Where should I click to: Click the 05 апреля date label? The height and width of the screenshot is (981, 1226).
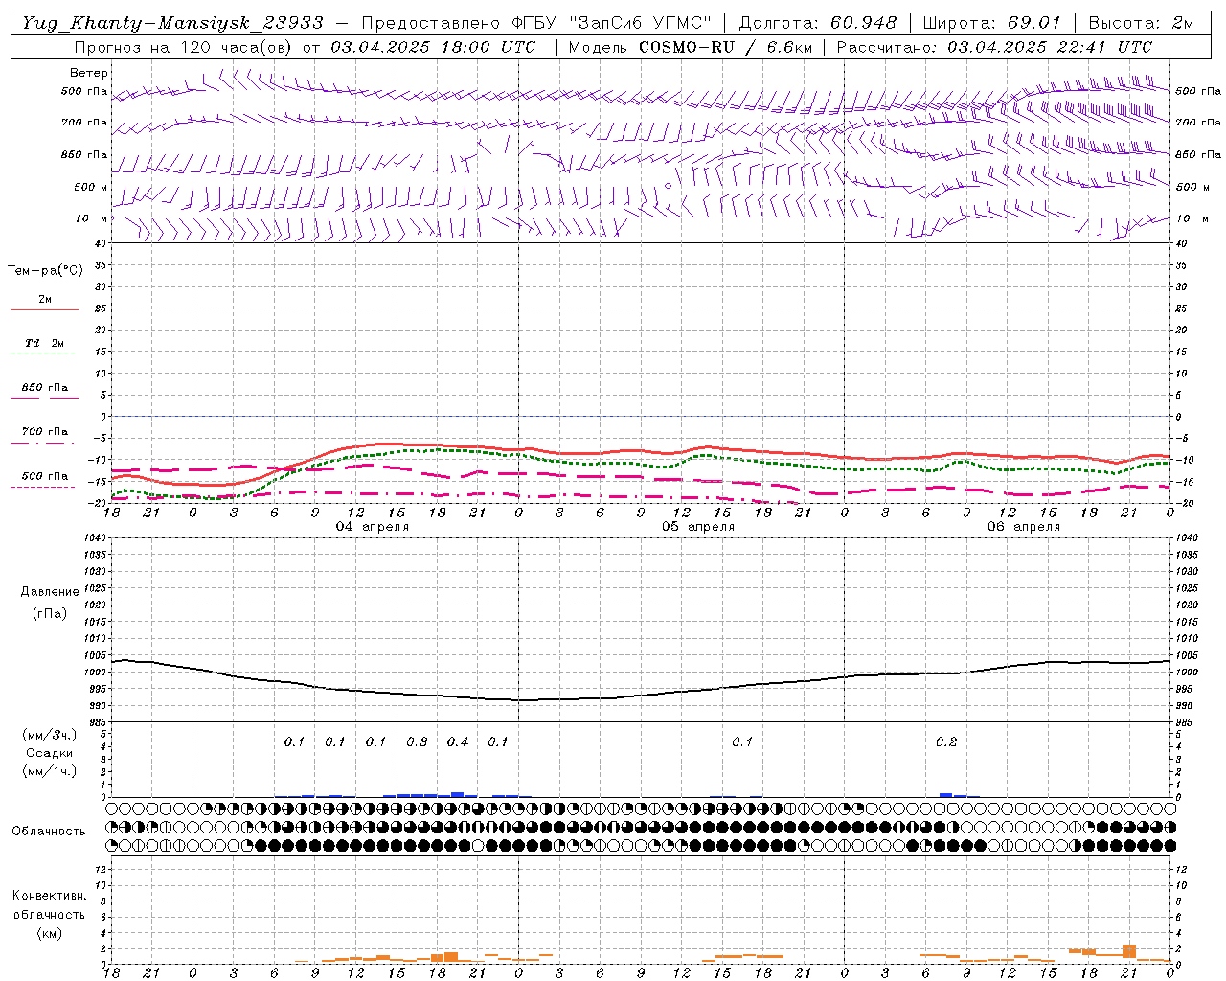click(698, 527)
